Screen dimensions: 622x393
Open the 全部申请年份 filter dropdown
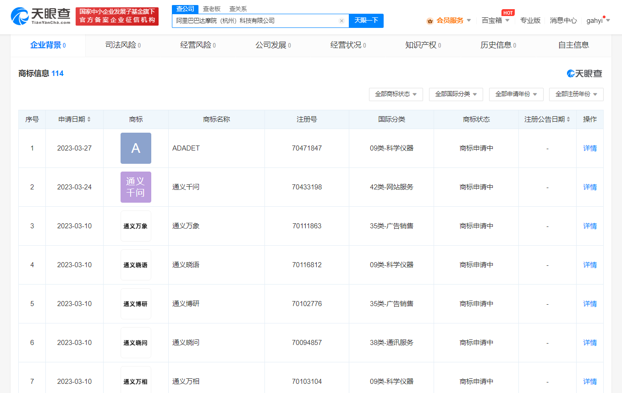516,94
